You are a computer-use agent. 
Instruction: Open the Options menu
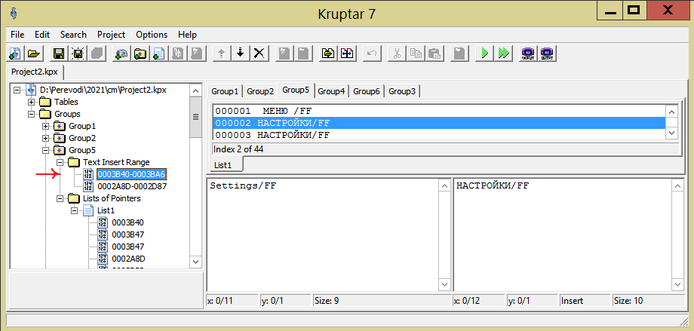152,35
